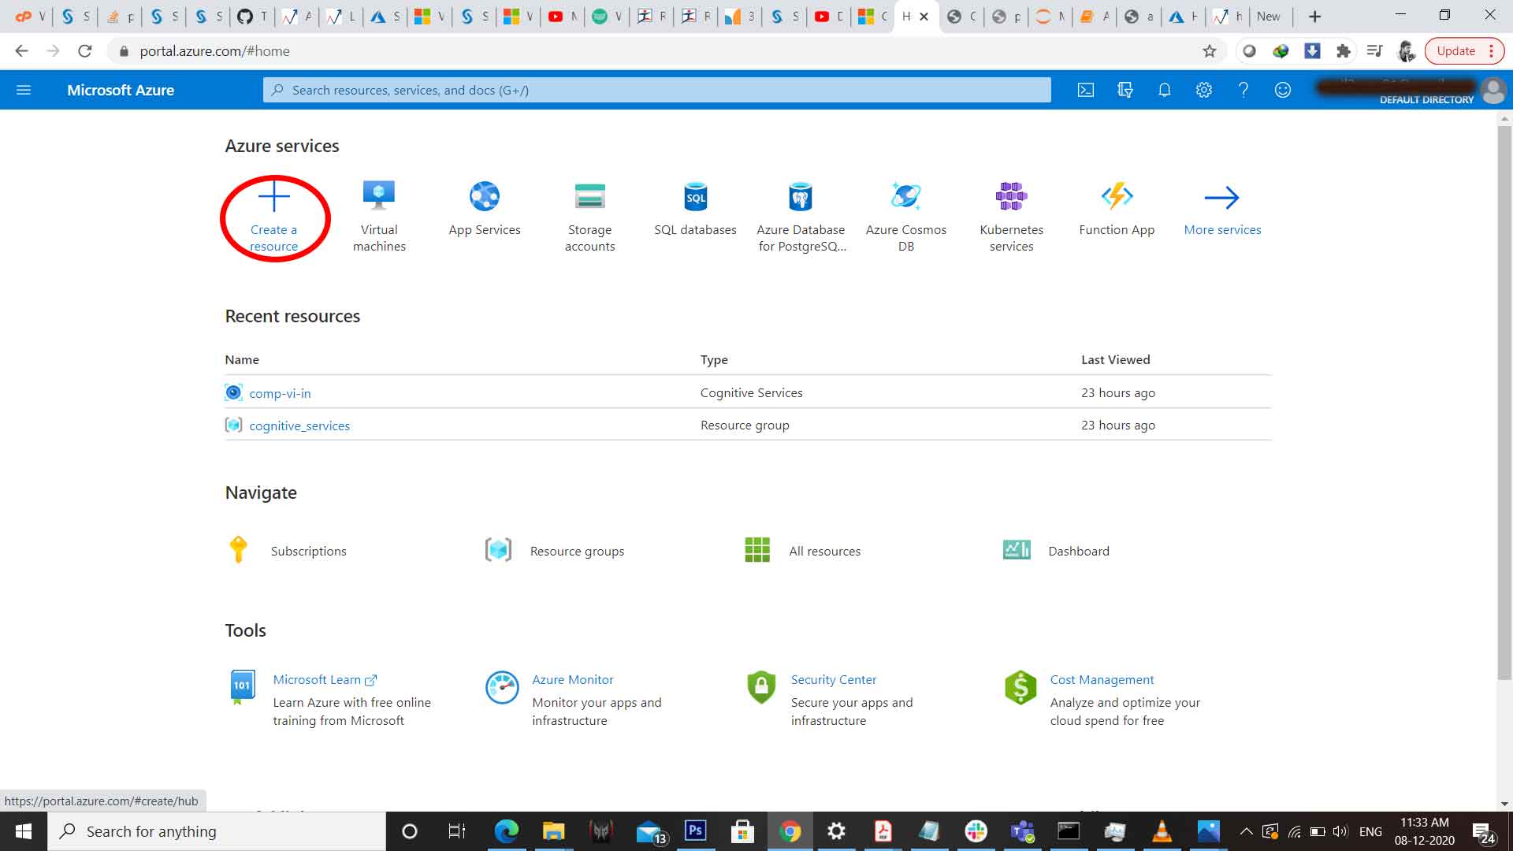Open portal settings gear
The width and height of the screenshot is (1513, 851).
tap(1204, 90)
